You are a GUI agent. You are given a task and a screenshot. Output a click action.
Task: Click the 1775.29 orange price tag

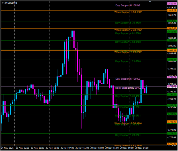click(172, 144)
